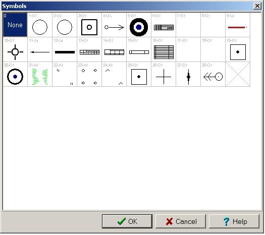Select symbol 14 segmented rectangle bar
The width and height of the screenshot is (265, 235).
coord(114,49)
